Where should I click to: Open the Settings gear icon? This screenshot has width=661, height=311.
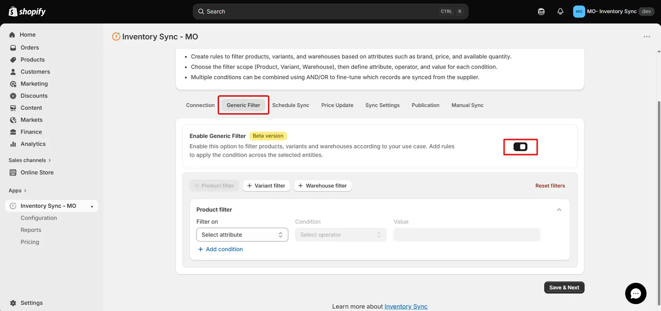13,303
